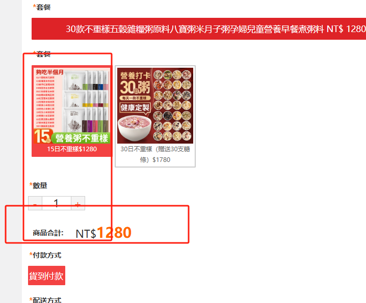Click the orange 15 number badge icon
The width and height of the screenshot is (366, 303).
click(x=42, y=136)
